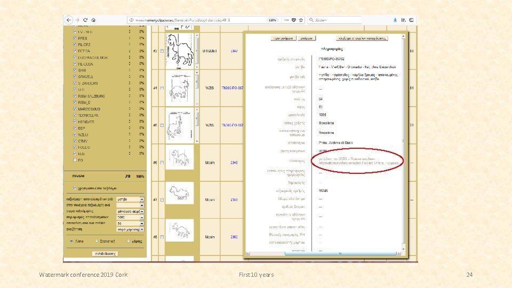Select the χάρτης map radio button
Screen dimensions: 512x288
point(129,241)
